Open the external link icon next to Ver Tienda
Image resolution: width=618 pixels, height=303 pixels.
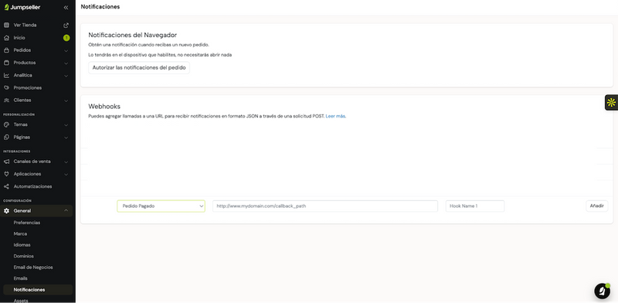tap(66, 26)
